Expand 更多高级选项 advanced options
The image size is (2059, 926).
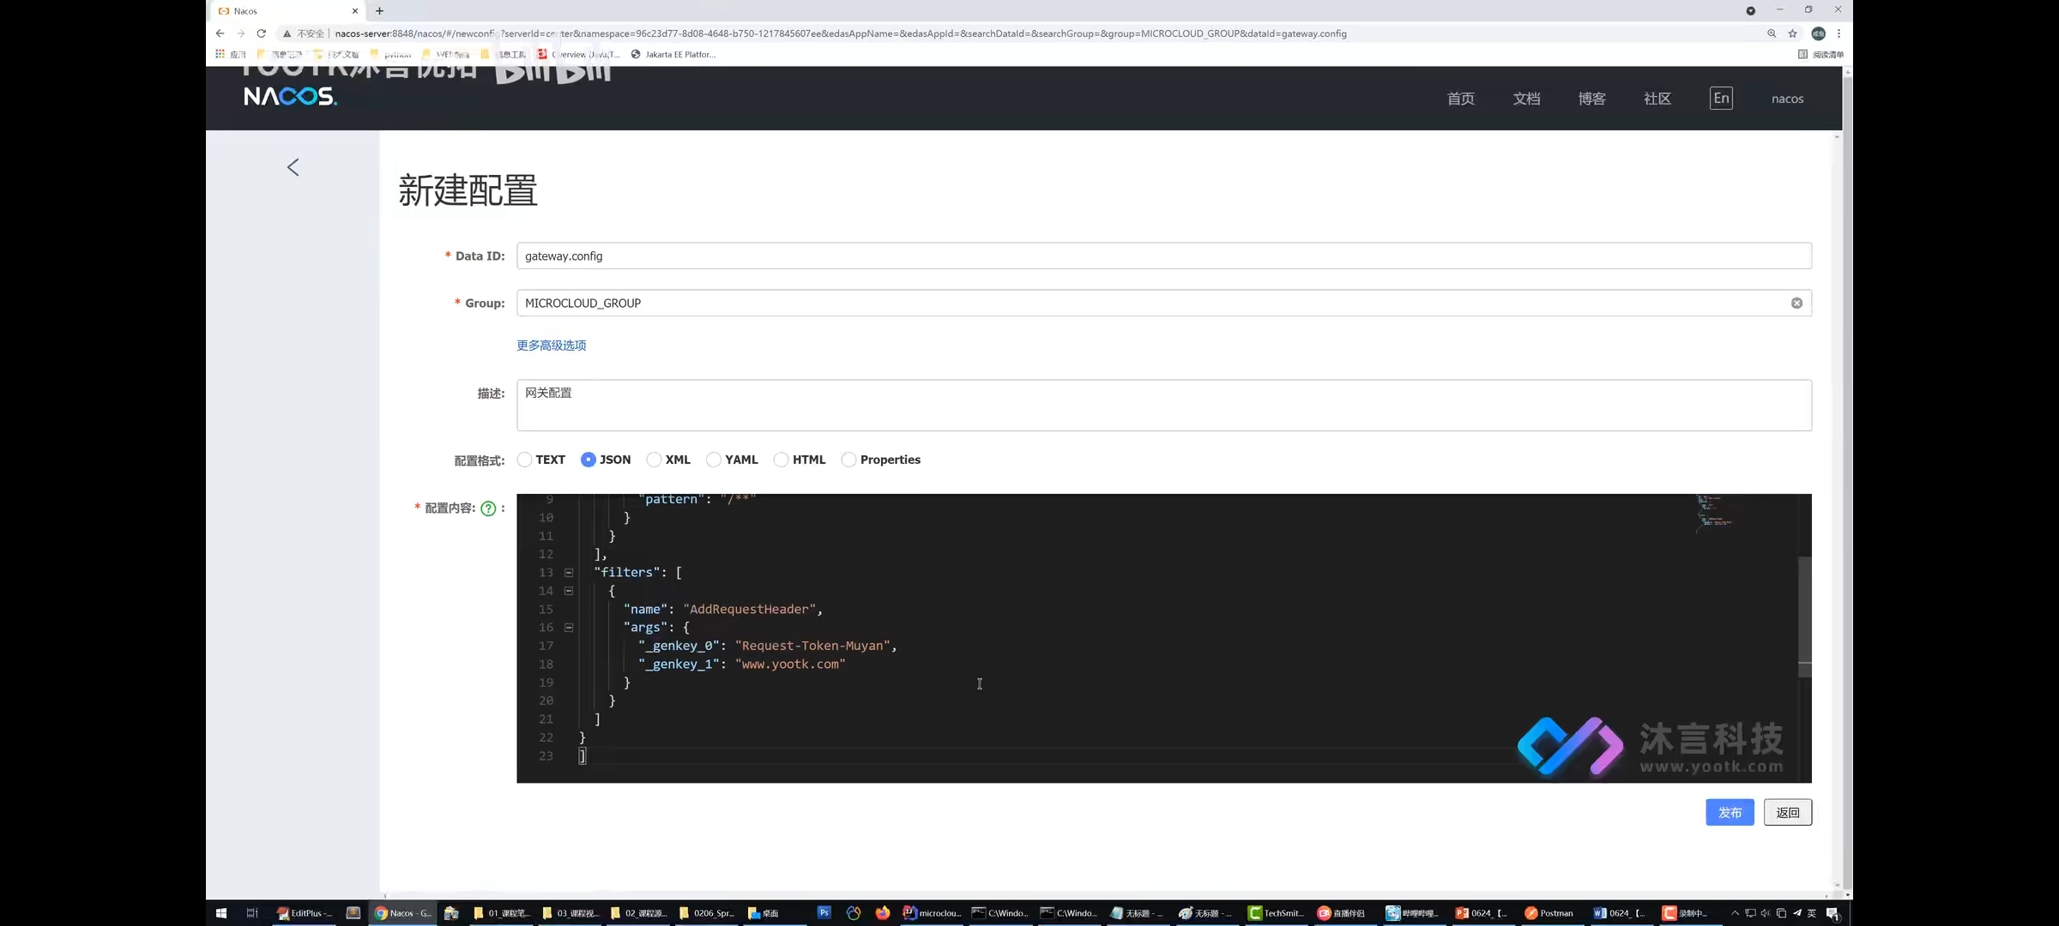tap(551, 346)
